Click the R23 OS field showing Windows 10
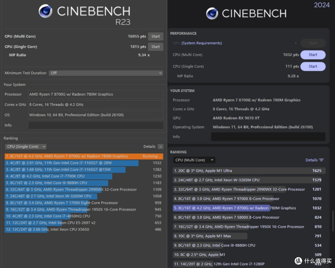This screenshot has height=268, width=335. (96, 115)
